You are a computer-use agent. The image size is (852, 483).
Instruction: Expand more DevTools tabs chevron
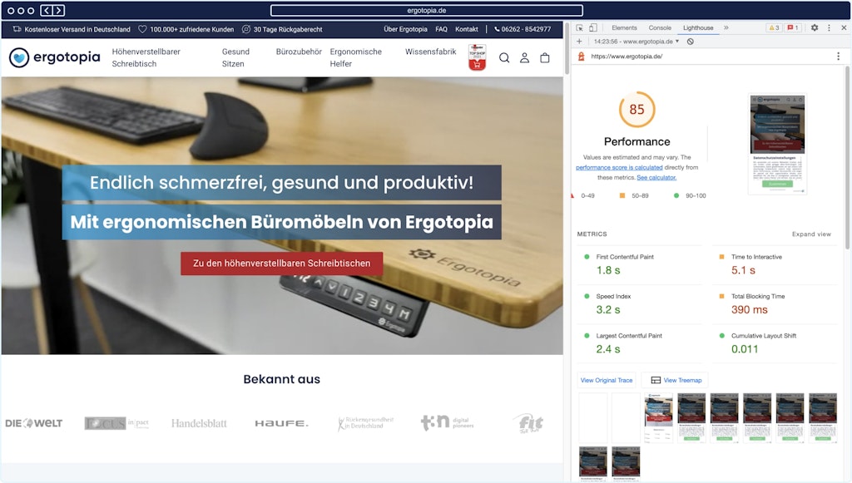[x=726, y=27]
